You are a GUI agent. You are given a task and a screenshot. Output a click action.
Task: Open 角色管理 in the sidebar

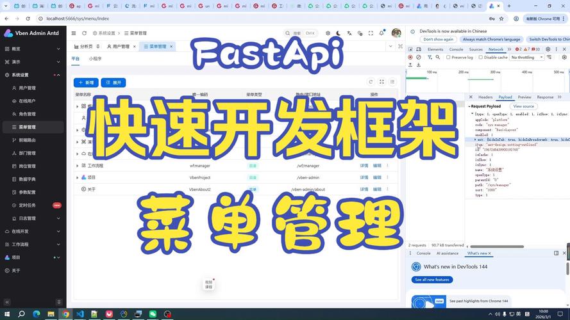coord(33,114)
